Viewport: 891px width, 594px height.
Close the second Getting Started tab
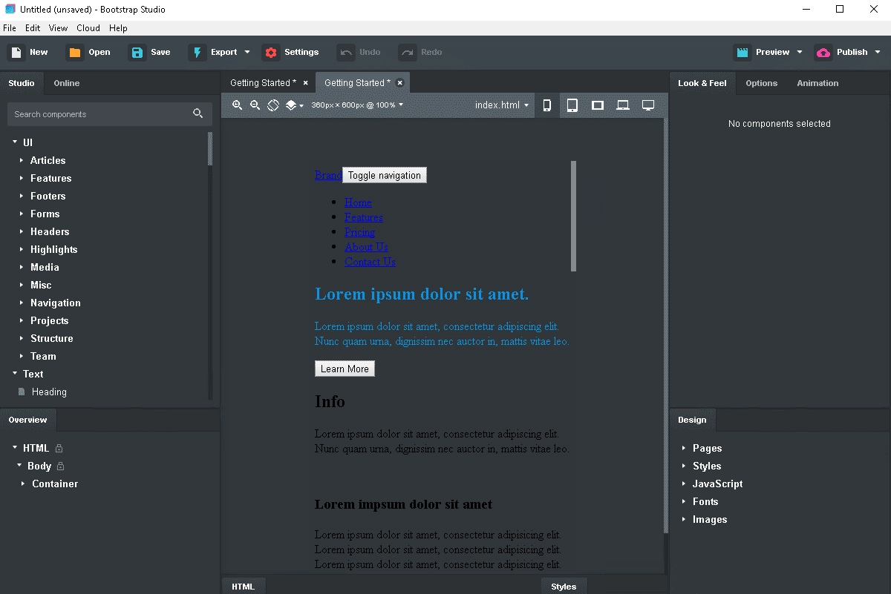[399, 83]
